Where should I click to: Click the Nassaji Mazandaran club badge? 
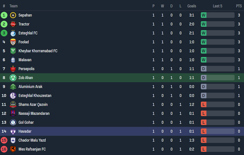coord(13,114)
